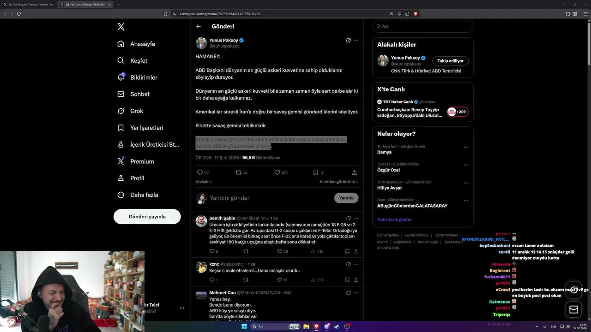Open Semih Şahin's profile avatar
591x332 pixels.
coord(201,221)
